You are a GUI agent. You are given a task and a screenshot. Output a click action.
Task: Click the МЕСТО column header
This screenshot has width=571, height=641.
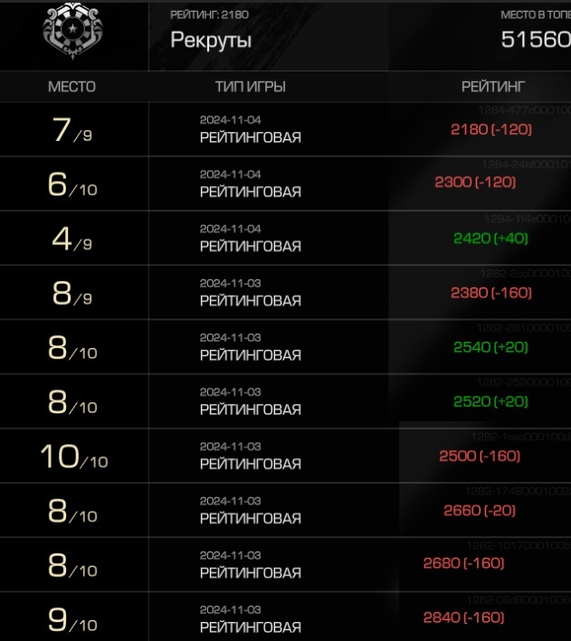71,87
